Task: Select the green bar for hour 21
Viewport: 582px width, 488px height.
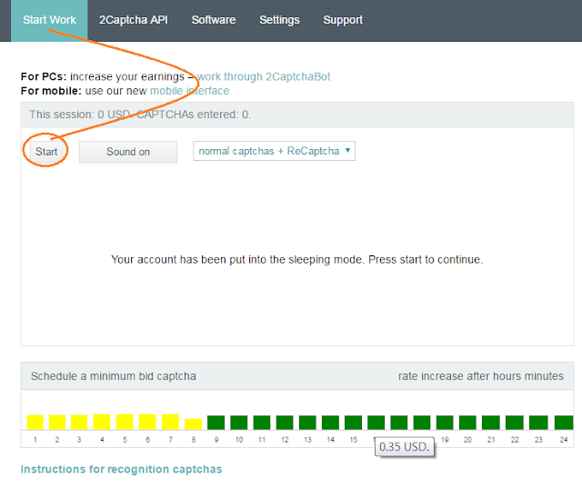Action: [491, 423]
